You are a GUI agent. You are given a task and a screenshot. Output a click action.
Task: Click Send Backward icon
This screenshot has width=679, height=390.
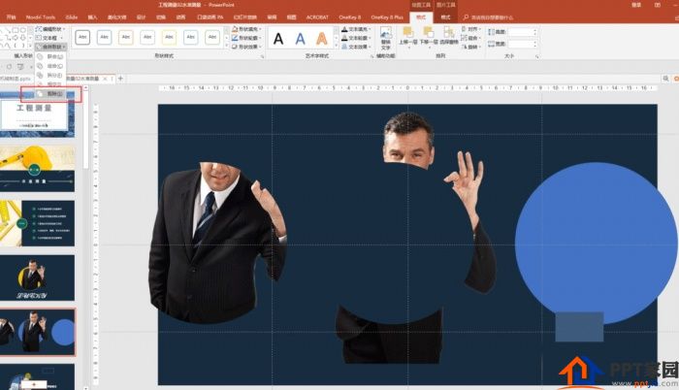click(x=429, y=37)
